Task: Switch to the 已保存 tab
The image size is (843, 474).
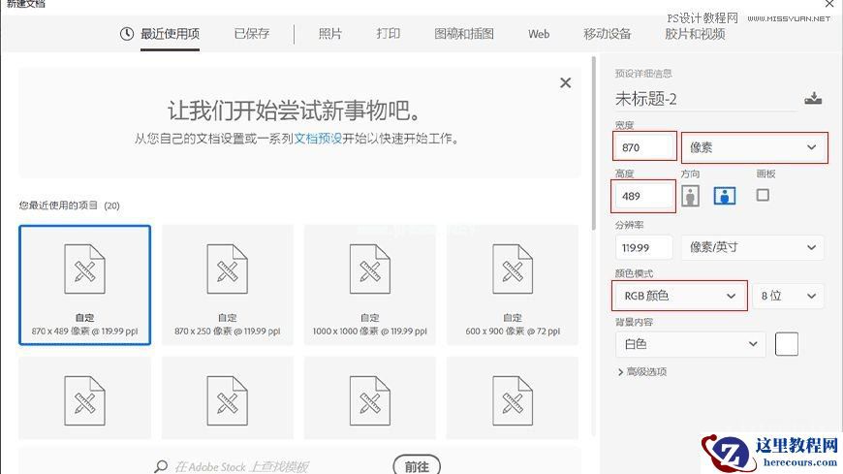Action: [252, 33]
